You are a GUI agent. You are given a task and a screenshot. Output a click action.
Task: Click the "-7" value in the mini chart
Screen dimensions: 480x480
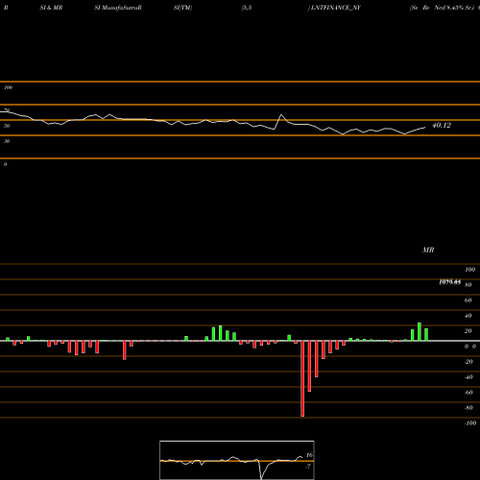(308, 467)
